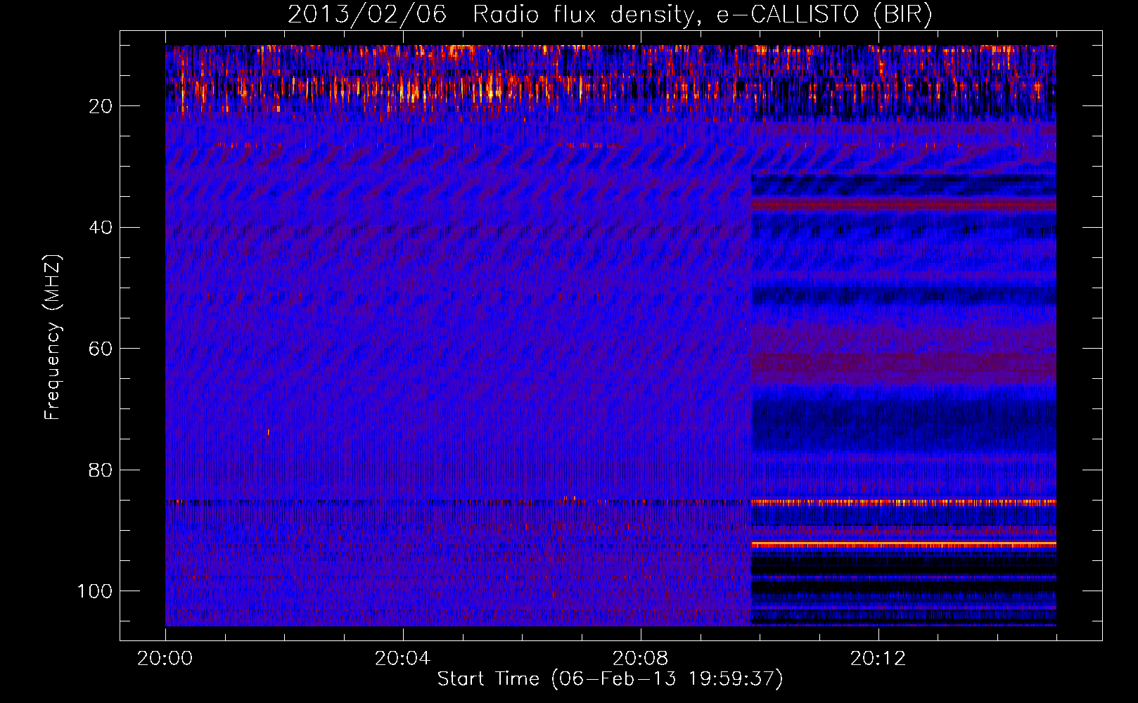Click the "20:00" time tick label

point(165,659)
